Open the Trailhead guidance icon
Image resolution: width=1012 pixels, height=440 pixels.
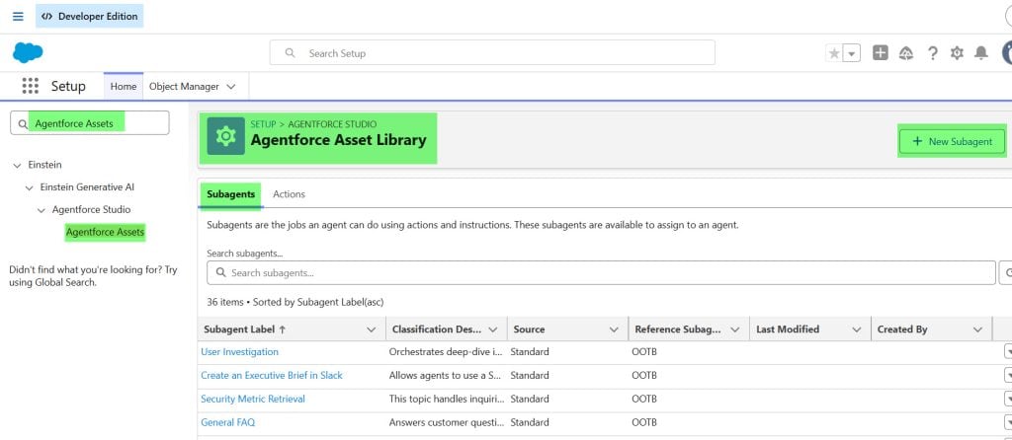tap(906, 53)
